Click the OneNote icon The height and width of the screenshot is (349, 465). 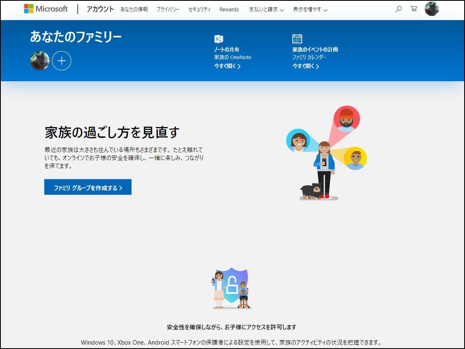(218, 39)
